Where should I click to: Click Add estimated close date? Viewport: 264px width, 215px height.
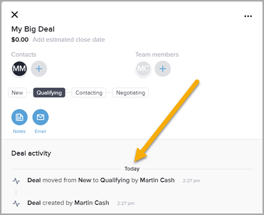[x=69, y=40]
